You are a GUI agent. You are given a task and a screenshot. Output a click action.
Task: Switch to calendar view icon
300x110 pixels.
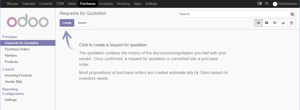tap(292, 23)
